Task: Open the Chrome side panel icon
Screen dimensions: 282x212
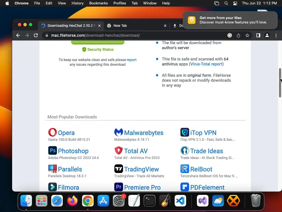Action: coord(258,35)
